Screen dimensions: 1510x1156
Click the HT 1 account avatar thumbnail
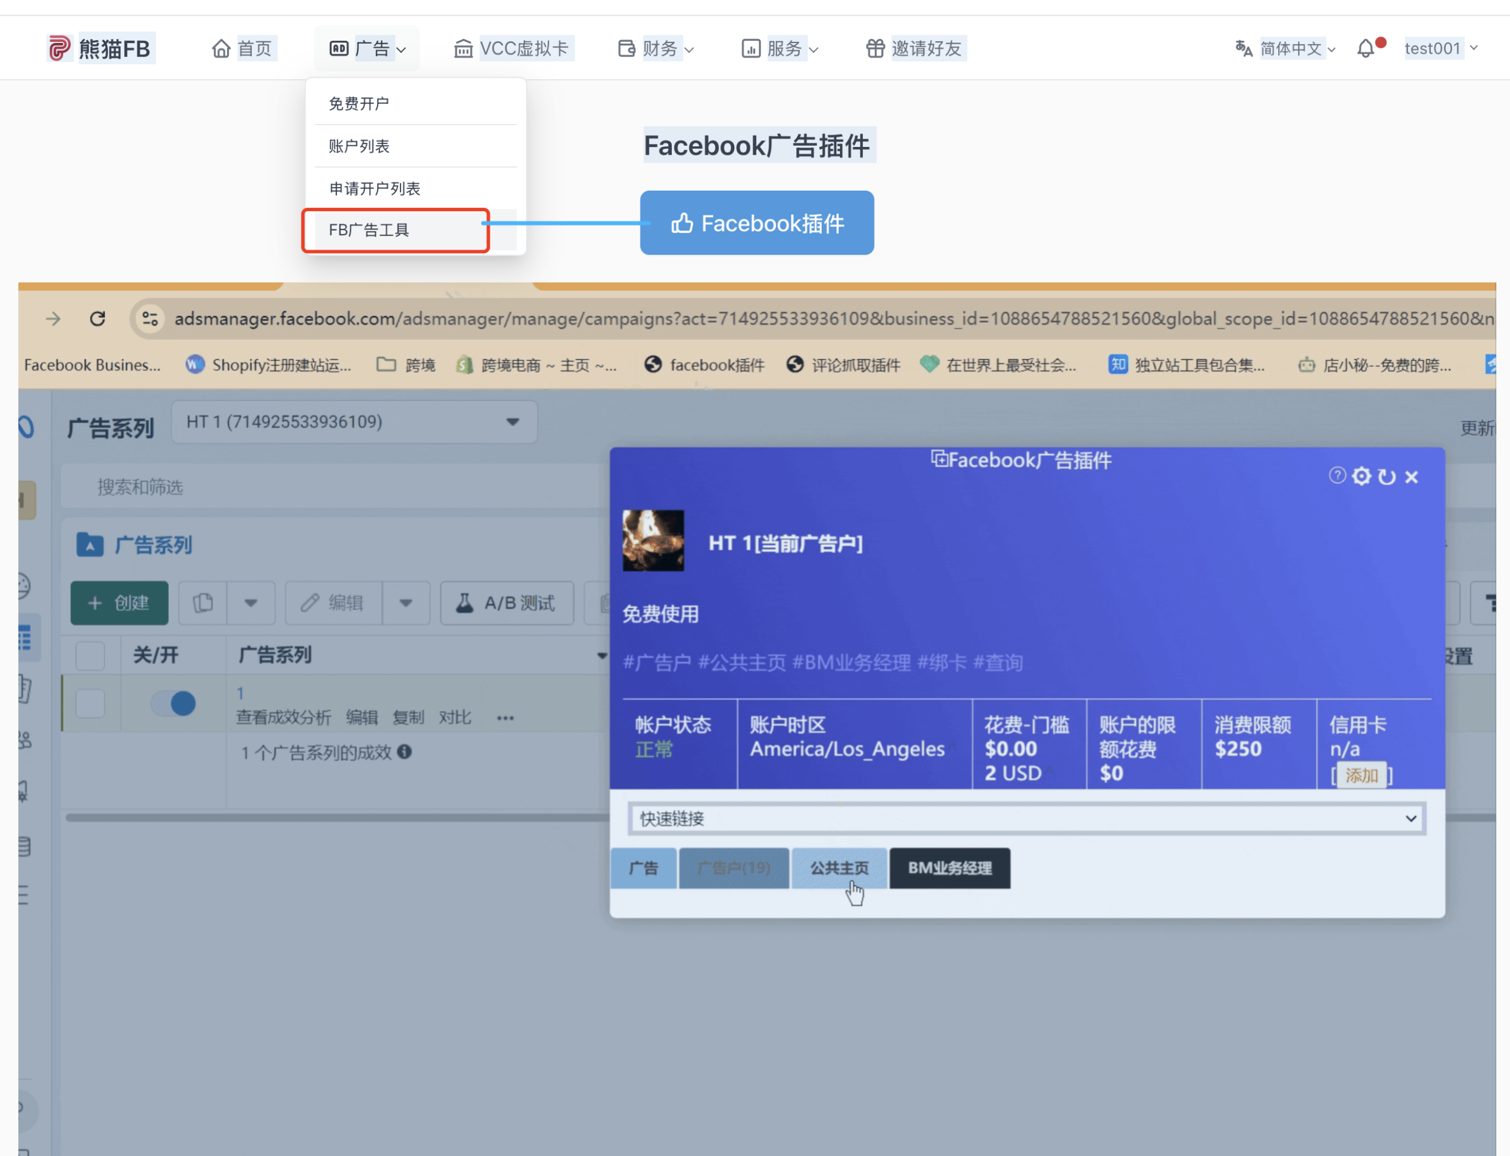tap(653, 540)
